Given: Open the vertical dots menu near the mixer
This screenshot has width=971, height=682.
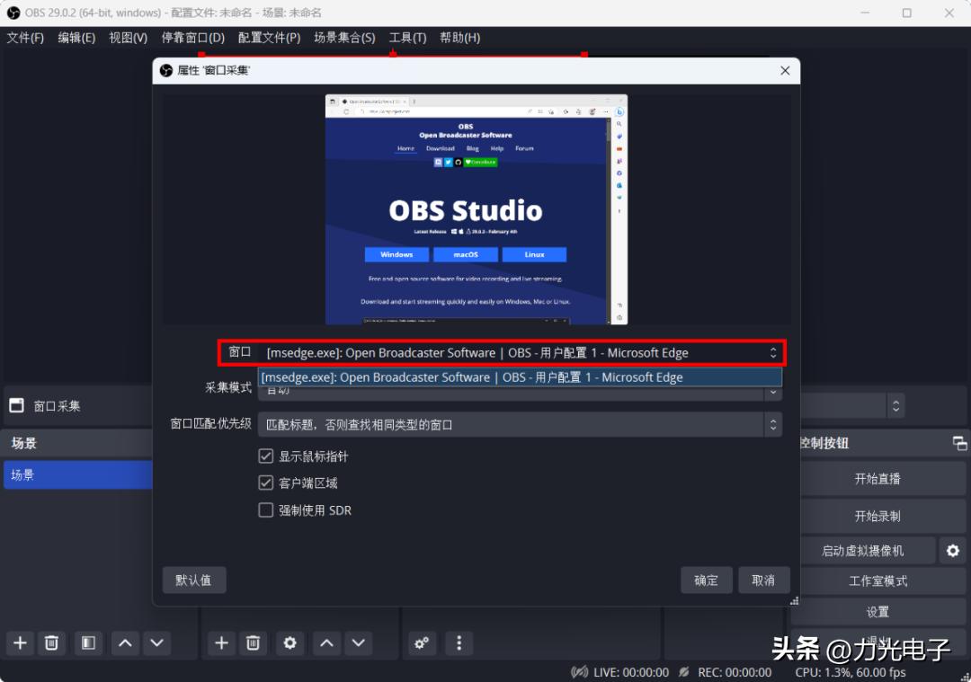Looking at the screenshot, I should click(x=459, y=643).
